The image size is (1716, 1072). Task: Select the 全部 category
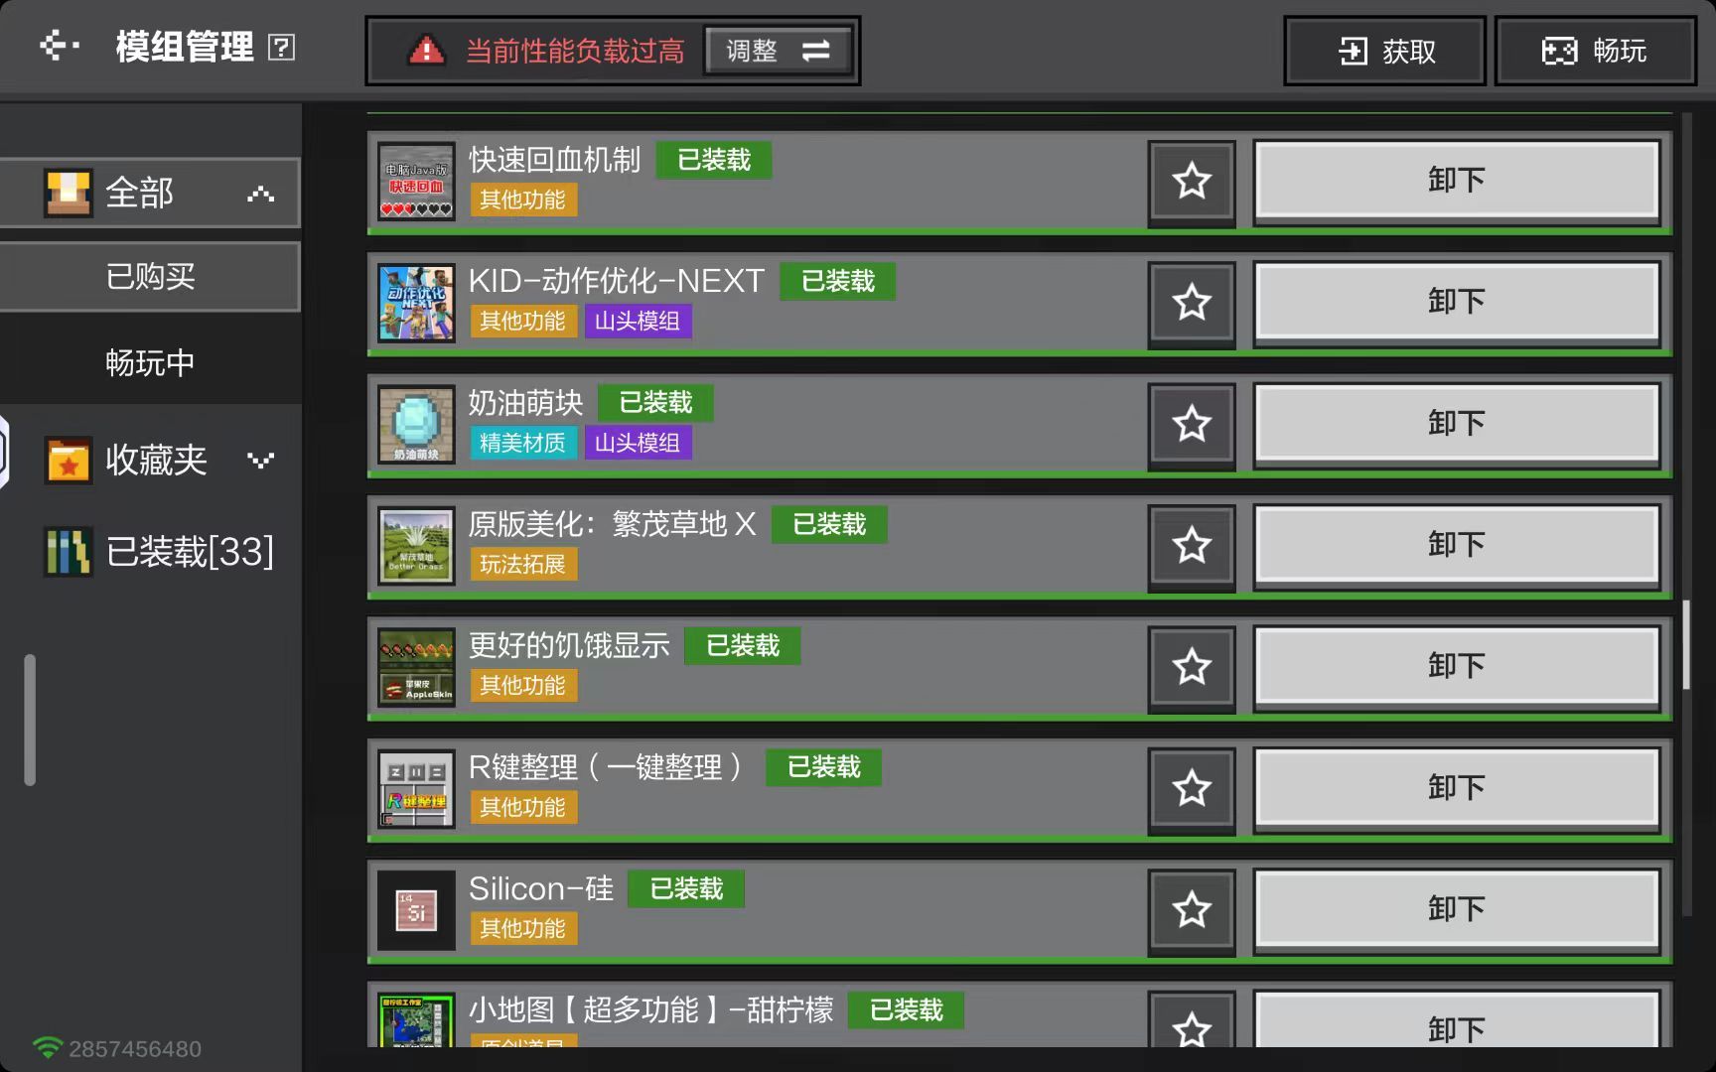coord(150,193)
